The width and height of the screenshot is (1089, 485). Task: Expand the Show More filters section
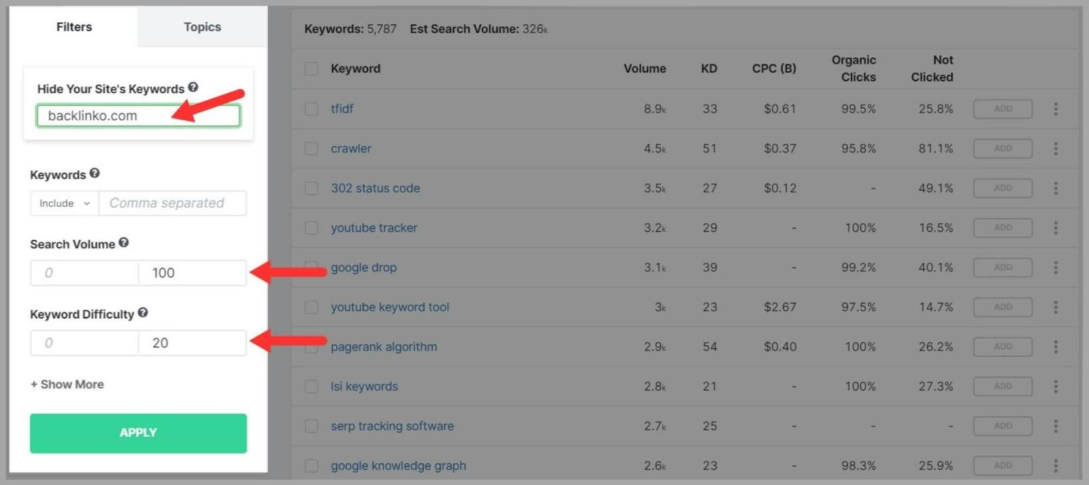pyautogui.click(x=67, y=384)
